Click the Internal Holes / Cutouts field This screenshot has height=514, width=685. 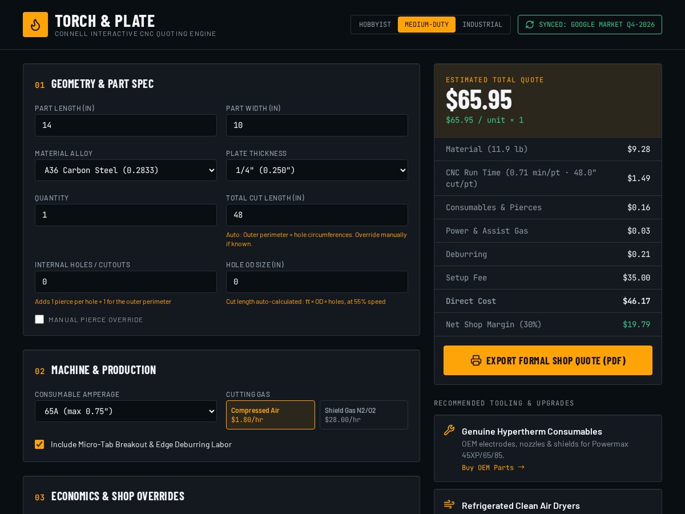pyautogui.click(x=126, y=282)
